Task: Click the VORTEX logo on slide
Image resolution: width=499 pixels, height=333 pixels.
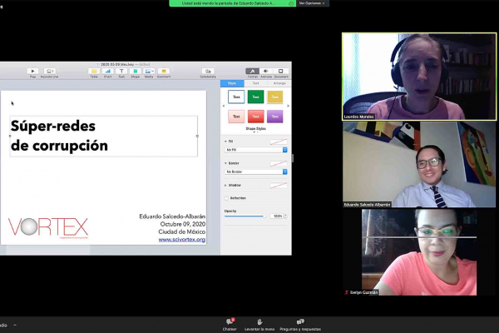Action: [x=48, y=227]
